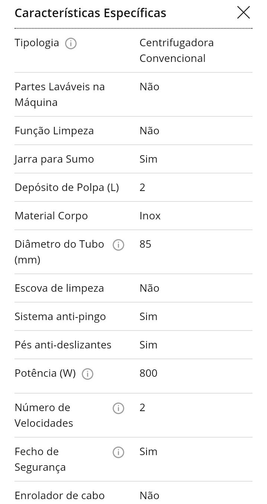The width and height of the screenshot is (267, 504).
Task: Tap info icon beside Potência (W)
Action: click(87, 374)
